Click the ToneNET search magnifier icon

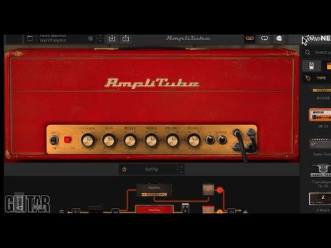tap(308, 52)
